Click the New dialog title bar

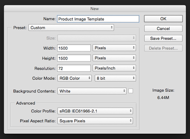pos(95,9)
